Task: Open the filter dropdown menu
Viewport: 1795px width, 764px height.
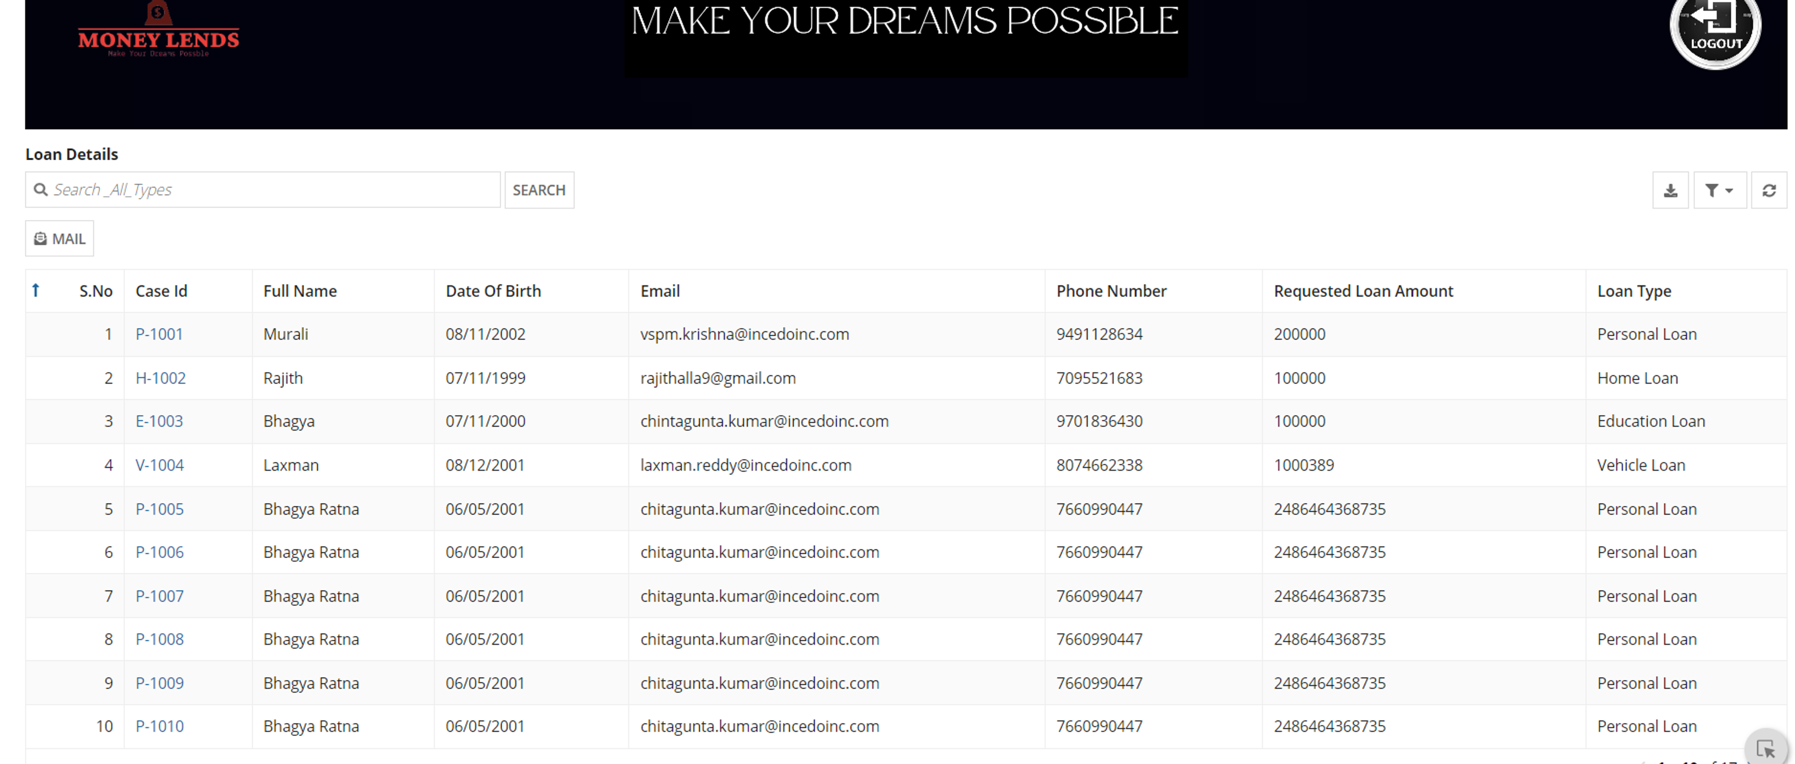Action: point(1719,190)
